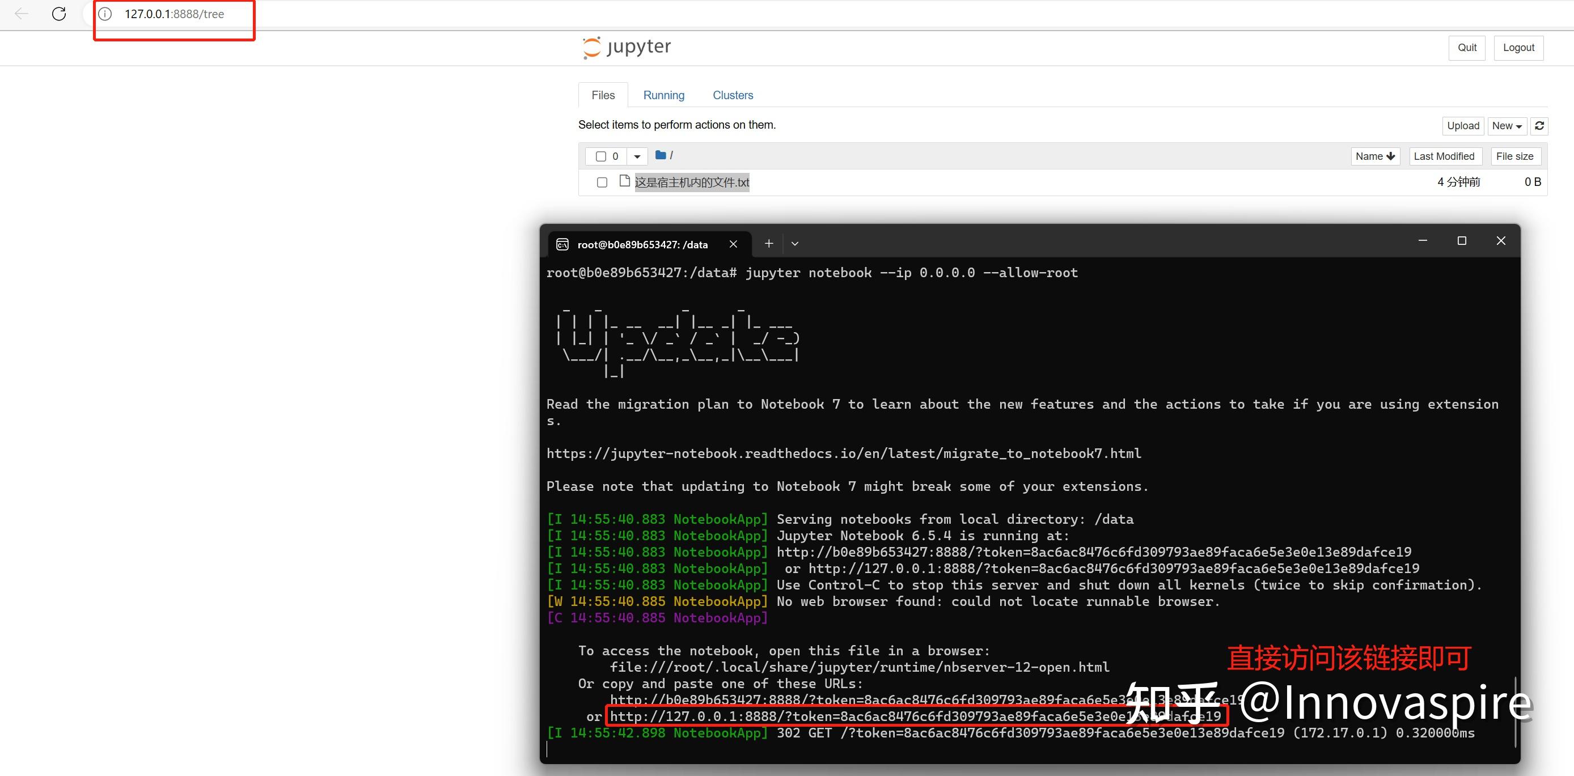Add a new terminal tab with plus

pyautogui.click(x=769, y=244)
